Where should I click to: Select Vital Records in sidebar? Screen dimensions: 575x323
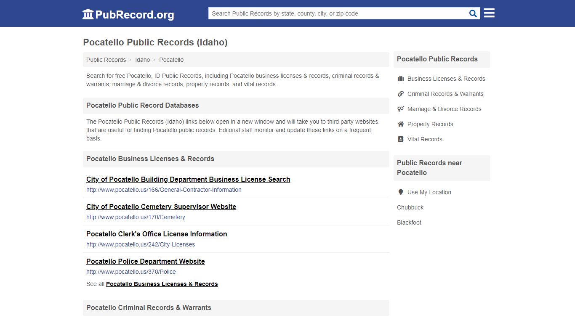pyautogui.click(x=425, y=139)
